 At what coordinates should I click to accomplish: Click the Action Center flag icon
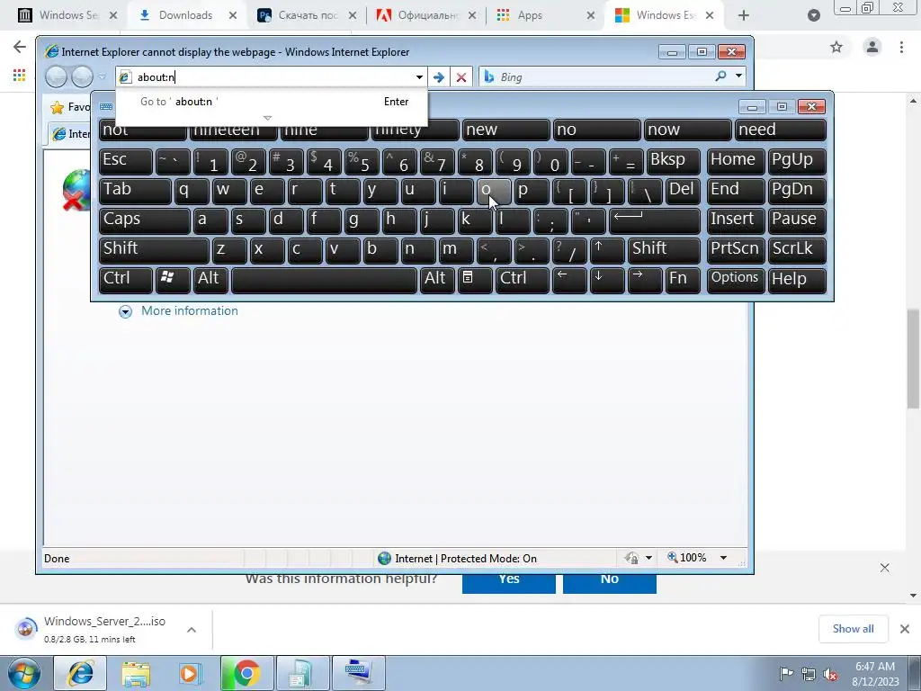click(x=786, y=673)
